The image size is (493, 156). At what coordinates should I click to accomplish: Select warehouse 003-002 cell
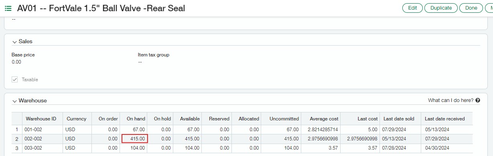[42, 148]
